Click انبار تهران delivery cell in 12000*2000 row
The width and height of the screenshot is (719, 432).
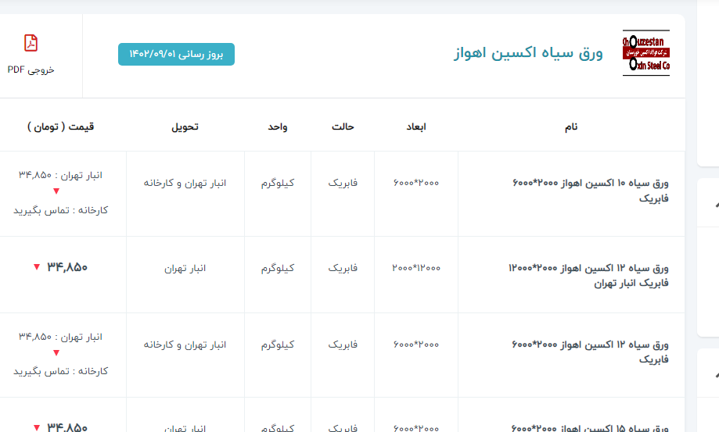(x=185, y=268)
